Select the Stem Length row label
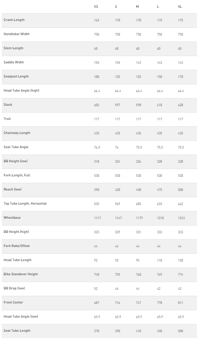Viewport: 200px width, 339px height. coord(13,48)
